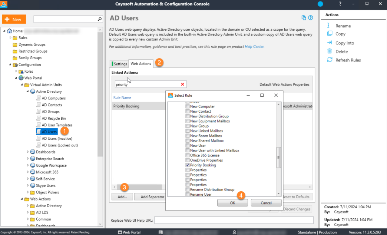387x235 pixels.
Task: Expand the Self-Service node
Action: pos(28,179)
